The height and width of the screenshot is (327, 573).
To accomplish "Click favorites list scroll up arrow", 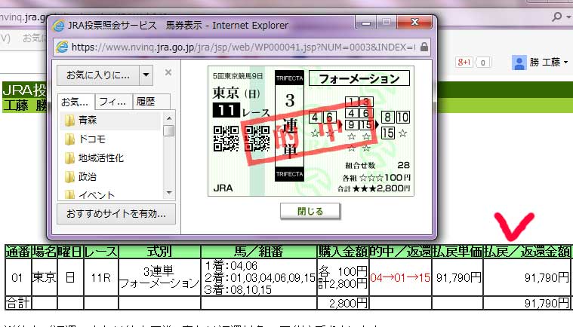I will 169,118.
